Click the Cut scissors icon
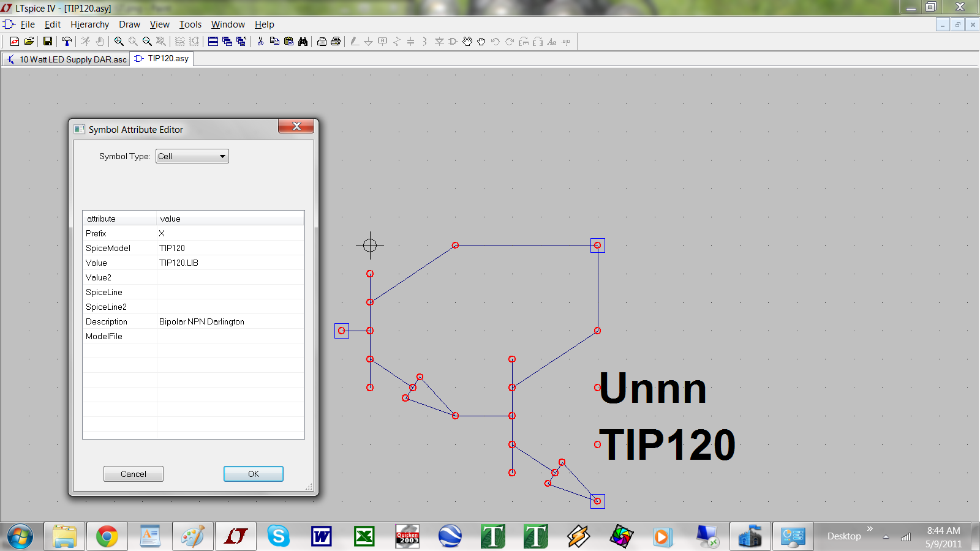This screenshot has height=551, width=980. pyautogui.click(x=260, y=41)
